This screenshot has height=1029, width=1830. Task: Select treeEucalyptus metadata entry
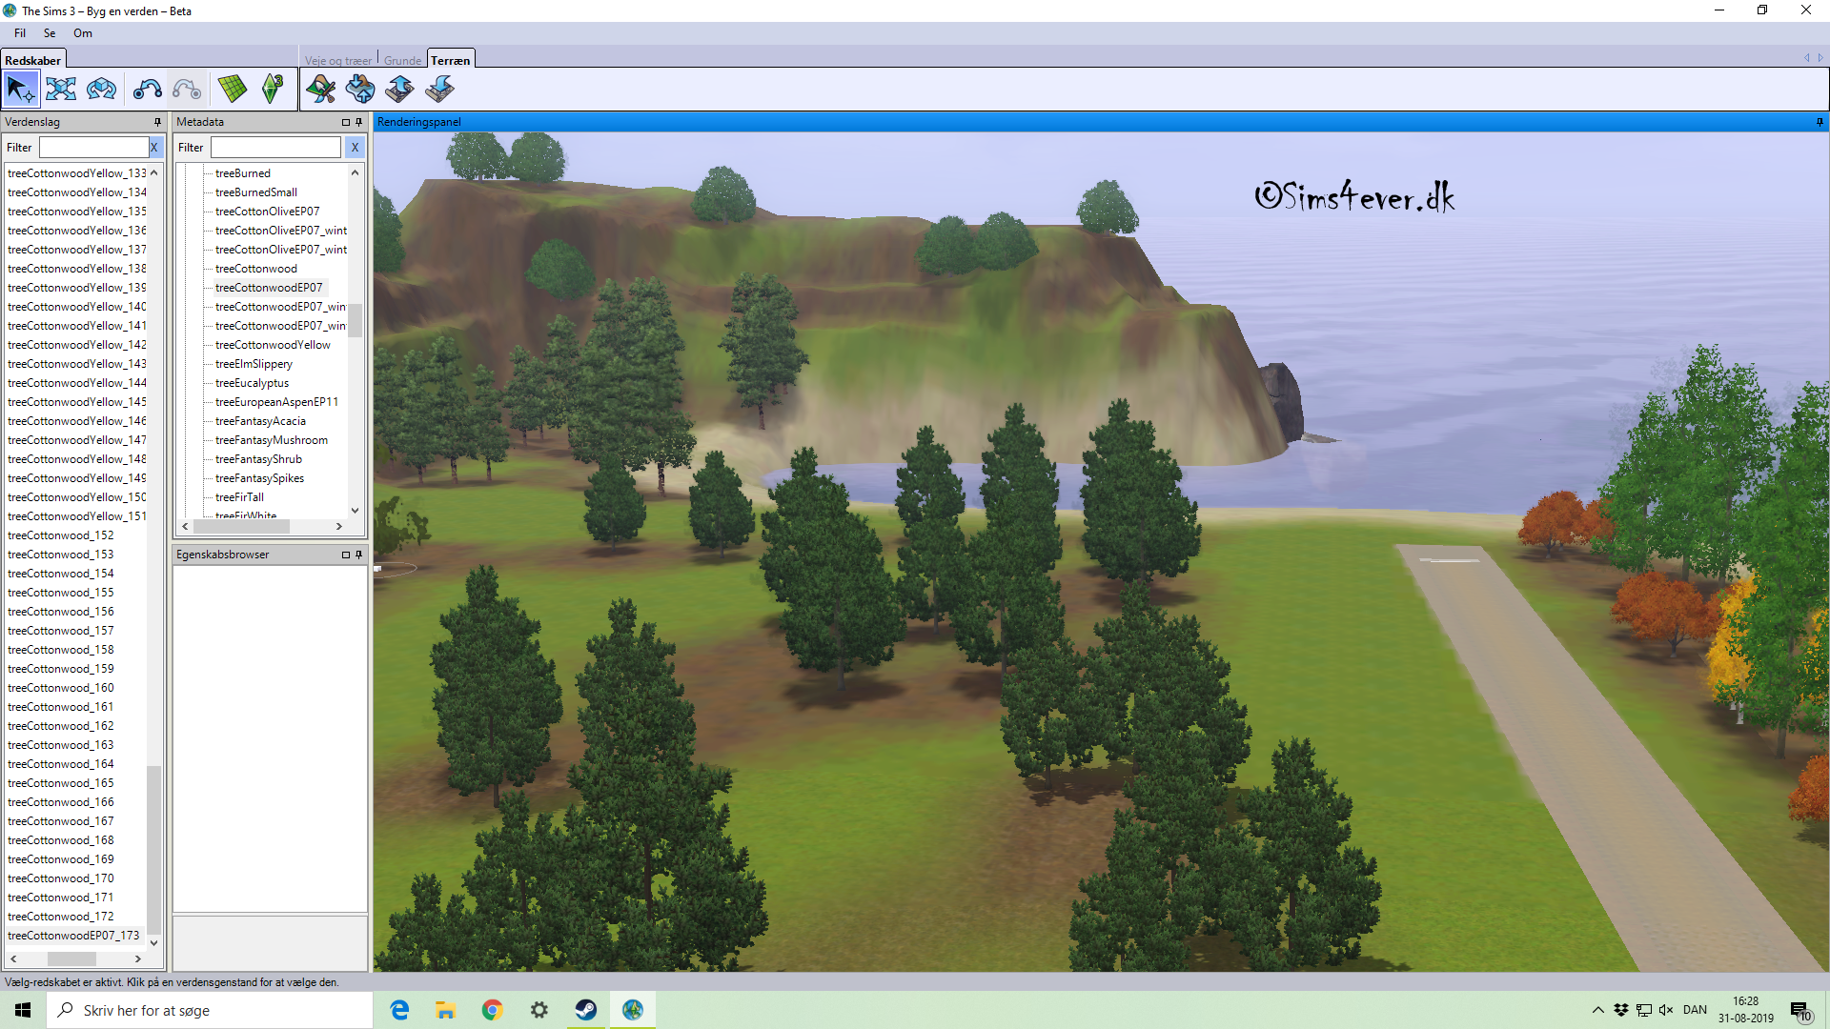point(252,383)
